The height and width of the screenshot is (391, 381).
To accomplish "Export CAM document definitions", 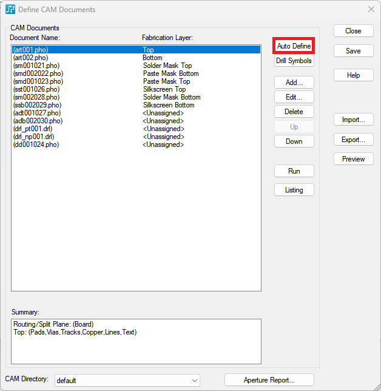I will click(353, 140).
